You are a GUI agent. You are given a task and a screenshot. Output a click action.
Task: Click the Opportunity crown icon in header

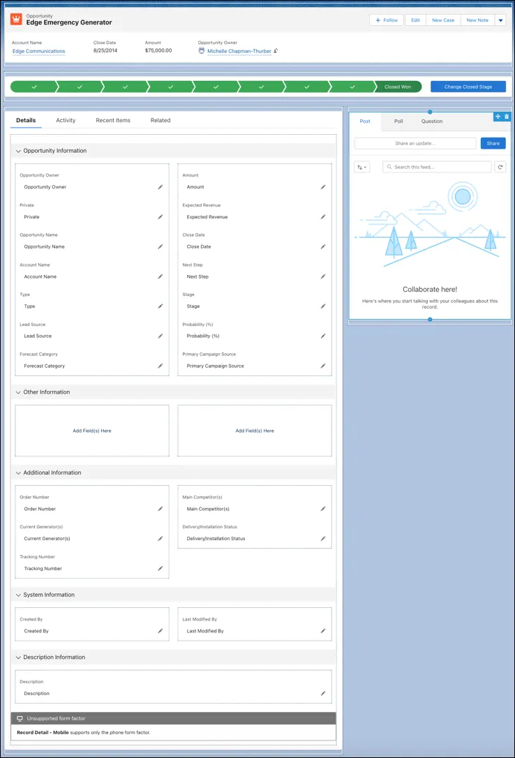[x=16, y=19]
